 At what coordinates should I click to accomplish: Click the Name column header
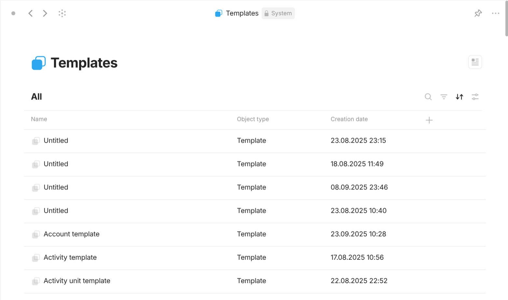[39, 119]
